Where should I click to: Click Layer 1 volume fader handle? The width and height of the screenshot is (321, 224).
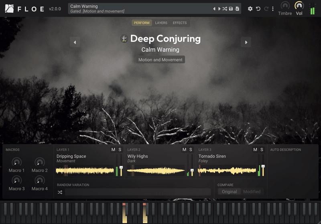[121, 168]
